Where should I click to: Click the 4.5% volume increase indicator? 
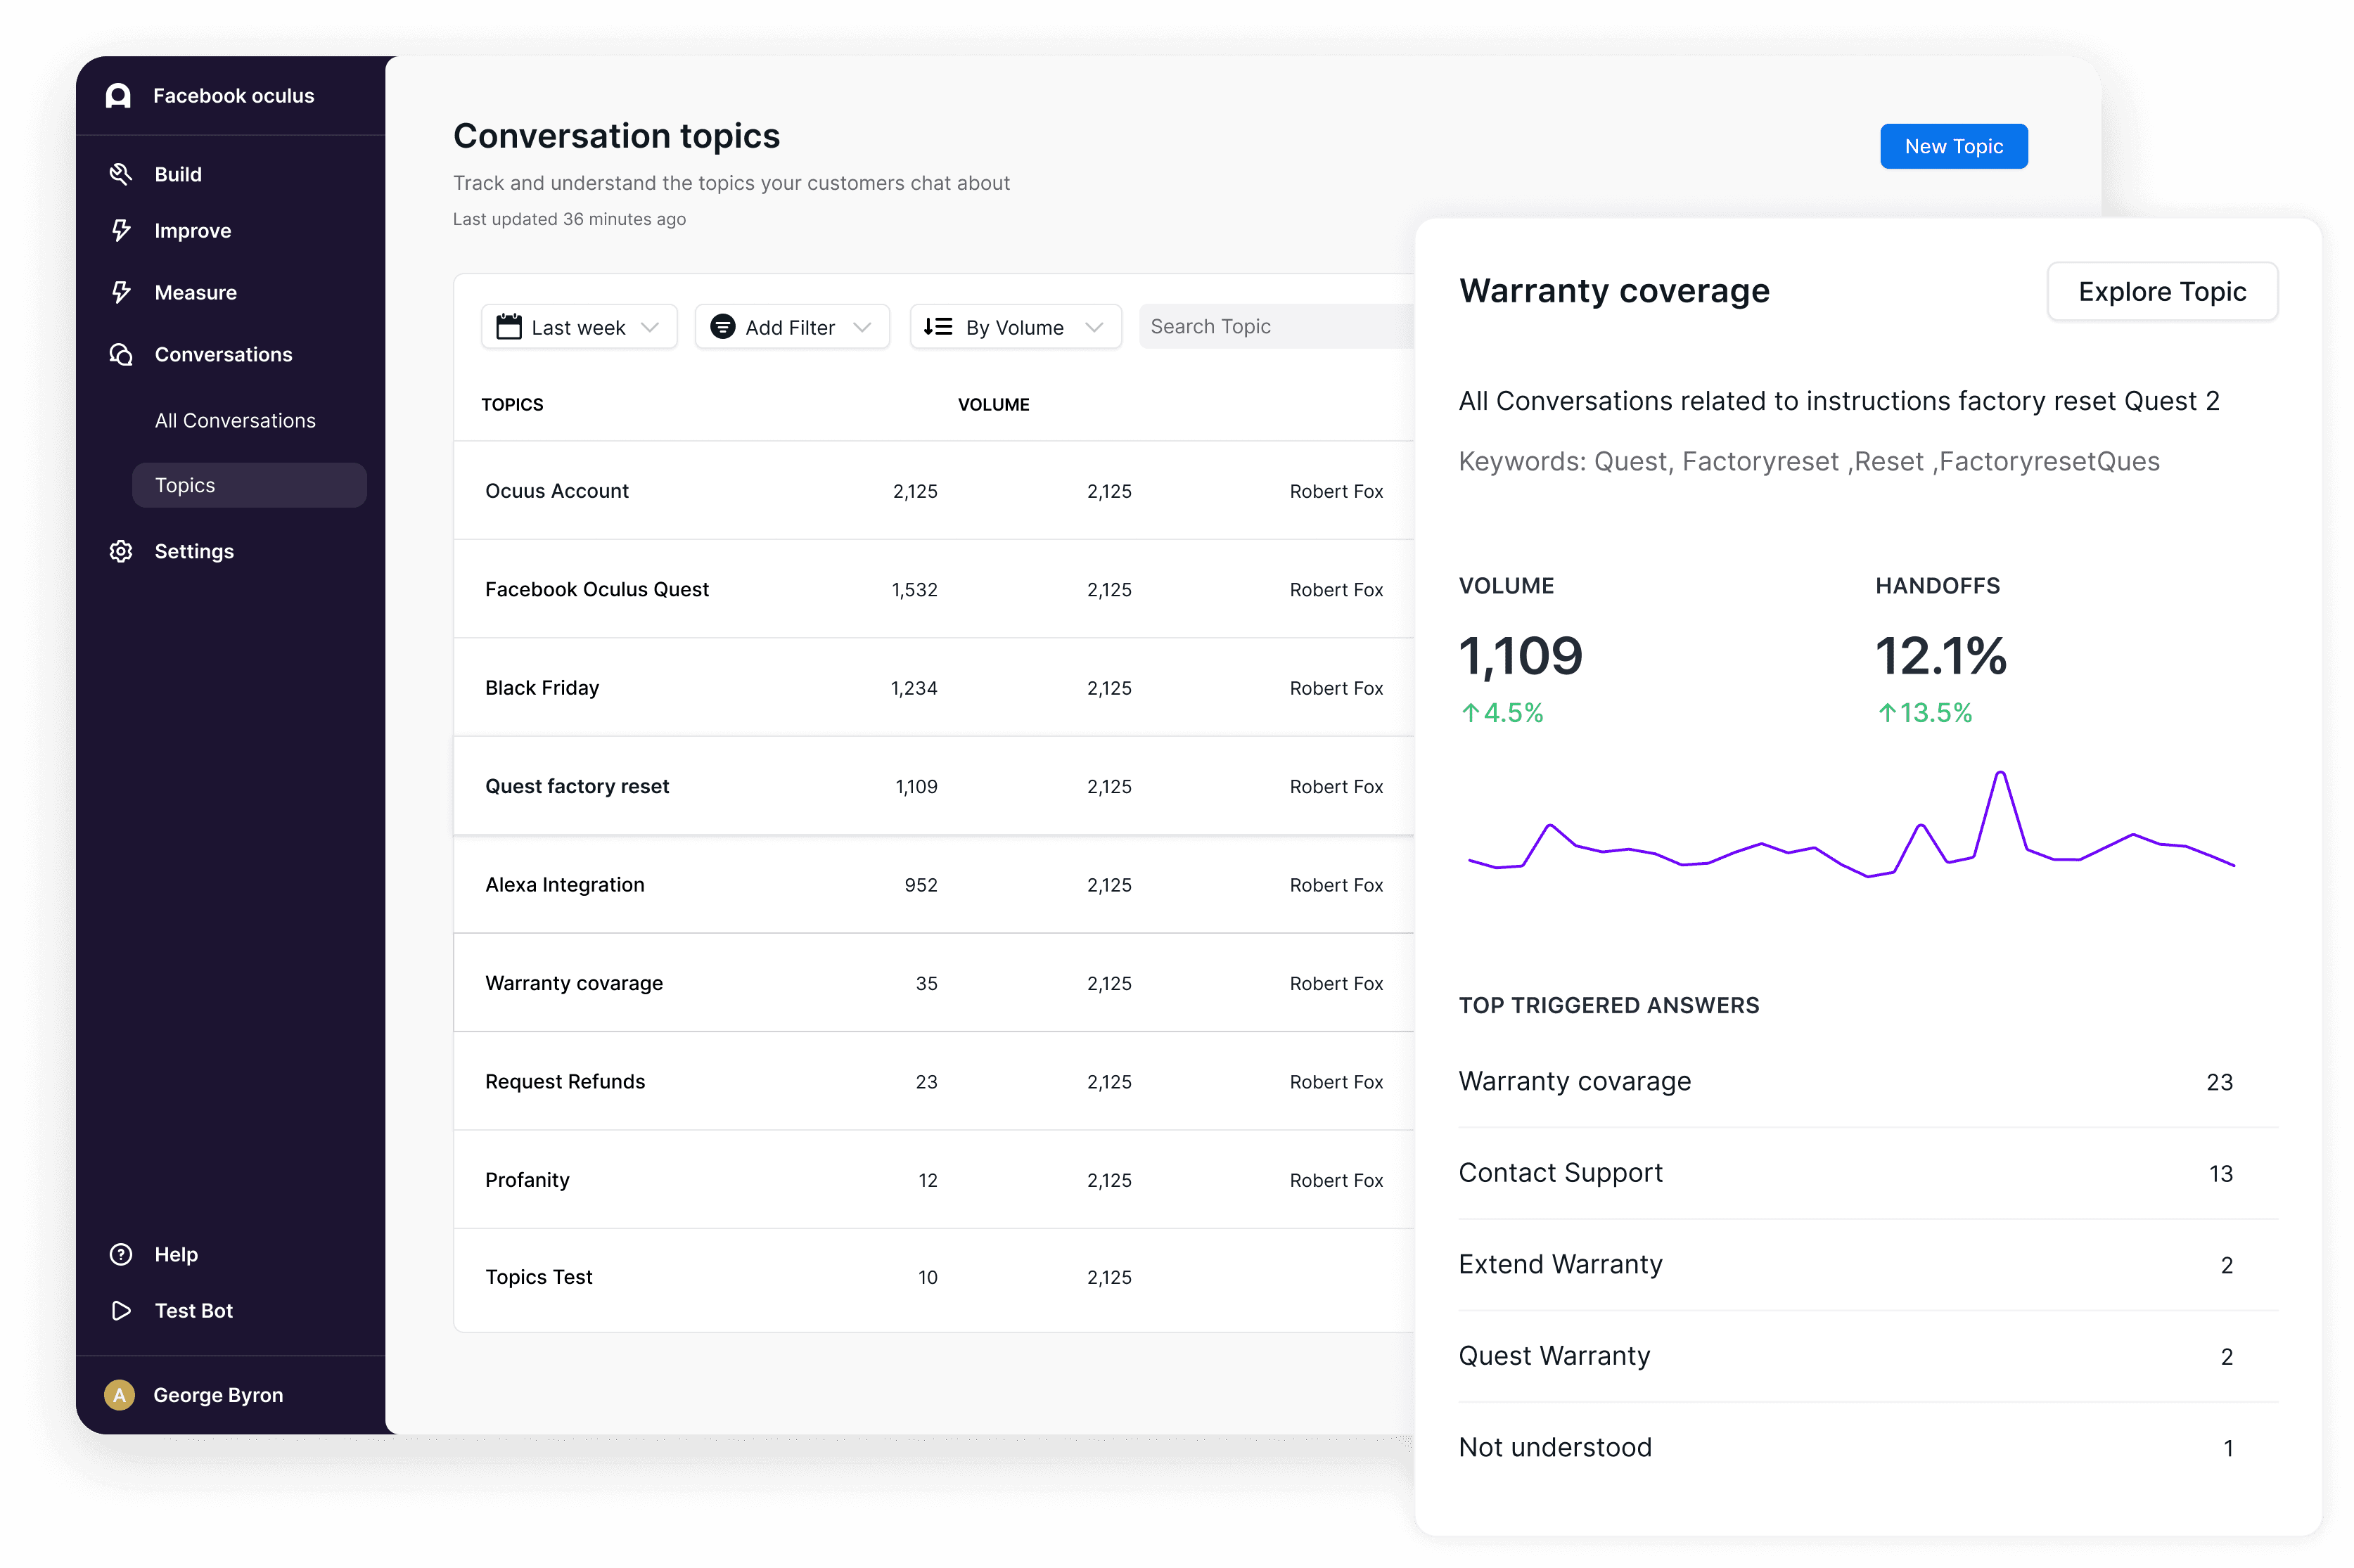tap(1502, 713)
